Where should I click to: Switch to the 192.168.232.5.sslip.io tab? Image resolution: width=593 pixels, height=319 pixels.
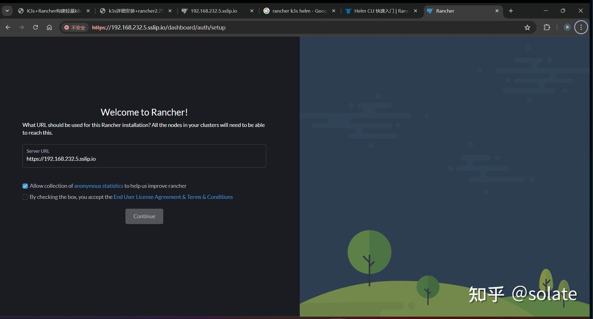(217, 11)
